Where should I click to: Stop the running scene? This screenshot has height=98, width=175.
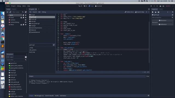pos(157,6)
